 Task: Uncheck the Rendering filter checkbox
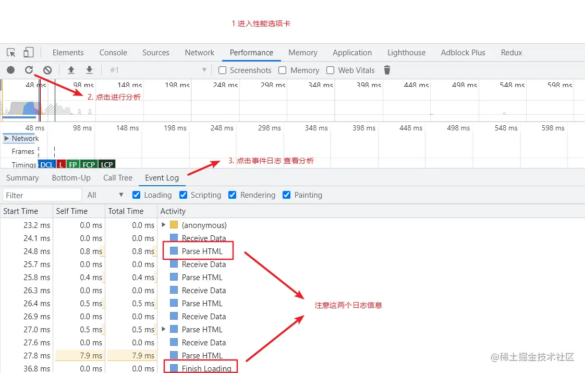(x=232, y=195)
